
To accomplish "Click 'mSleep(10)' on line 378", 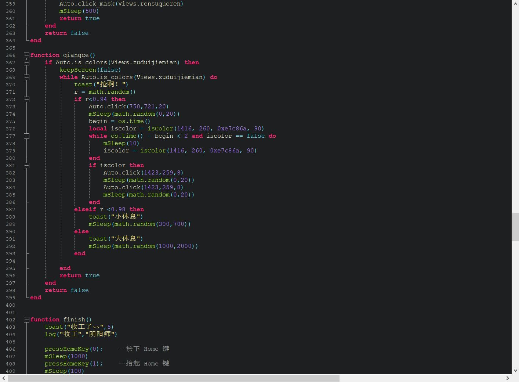I will tap(121, 143).
